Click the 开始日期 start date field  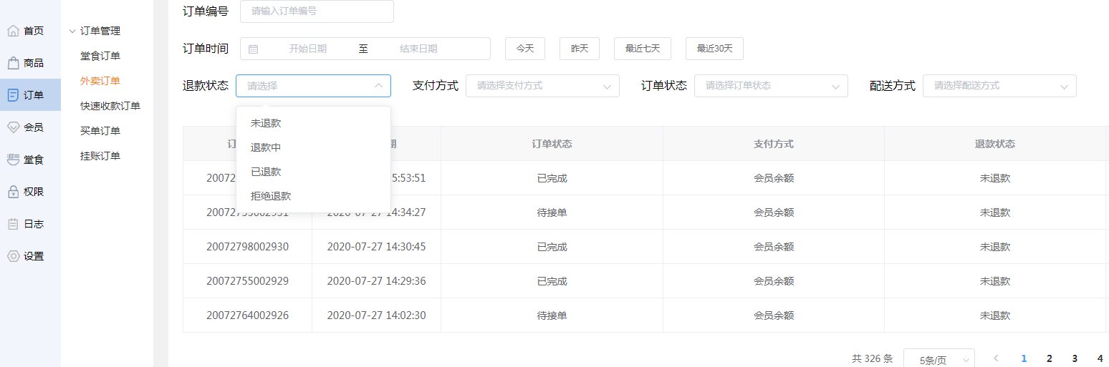coord(308,49)
